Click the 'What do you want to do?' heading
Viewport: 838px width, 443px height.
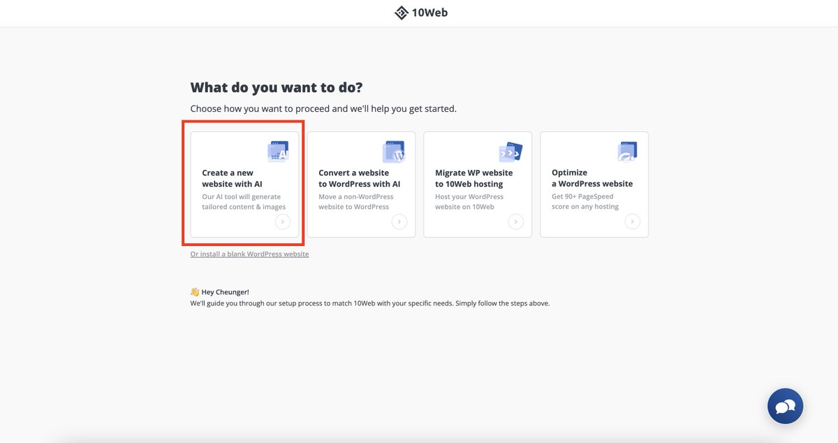coord(277,87)
